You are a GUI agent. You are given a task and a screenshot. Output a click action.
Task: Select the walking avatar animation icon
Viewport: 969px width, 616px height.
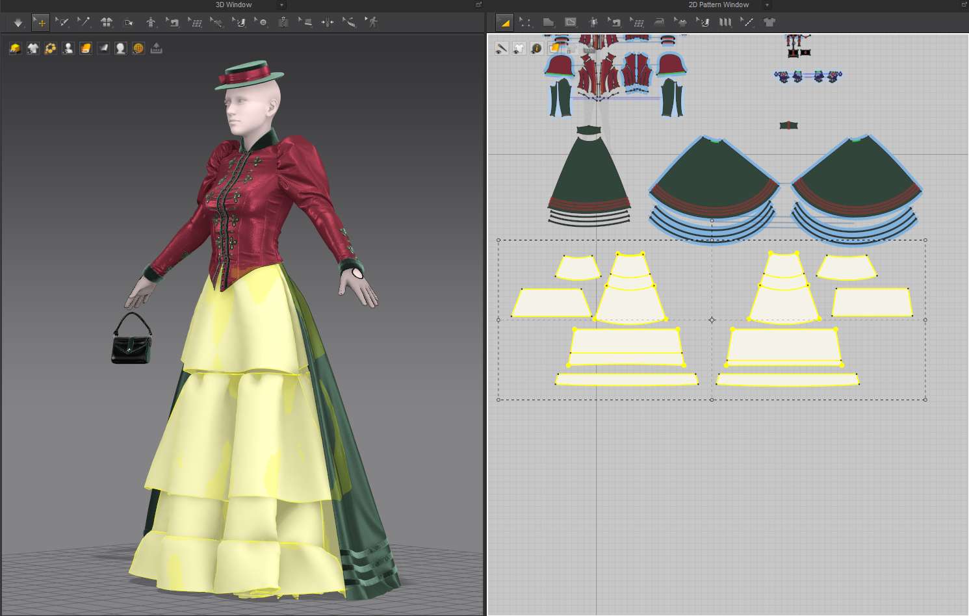[372, 23]
